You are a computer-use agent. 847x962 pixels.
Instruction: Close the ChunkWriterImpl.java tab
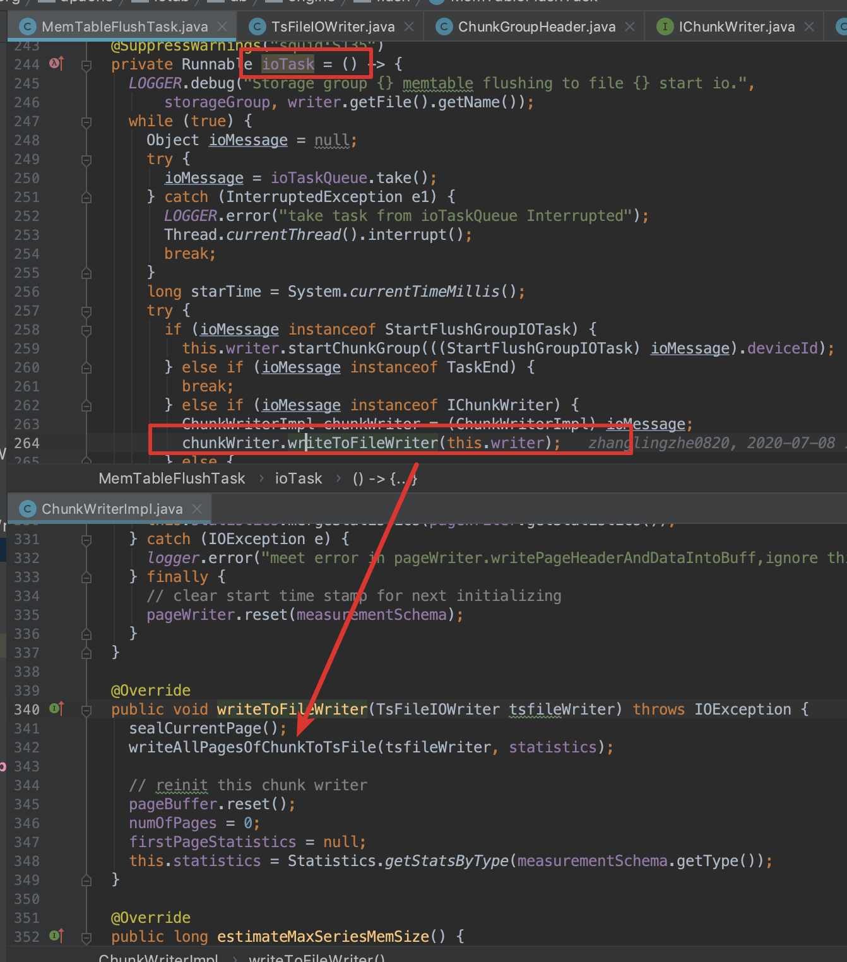[x=197, y=509]
